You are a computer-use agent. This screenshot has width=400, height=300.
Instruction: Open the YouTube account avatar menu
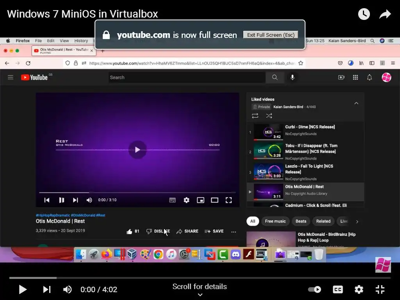point(386,77)
